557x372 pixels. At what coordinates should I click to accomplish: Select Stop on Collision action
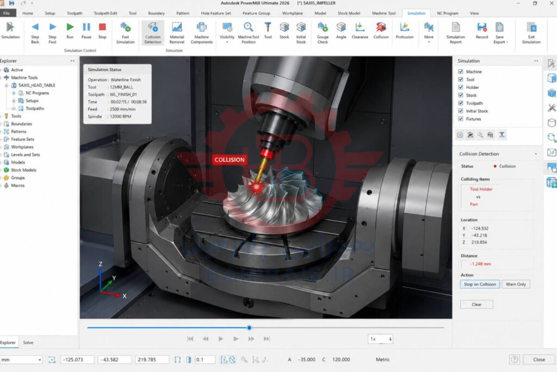(480, 284)
